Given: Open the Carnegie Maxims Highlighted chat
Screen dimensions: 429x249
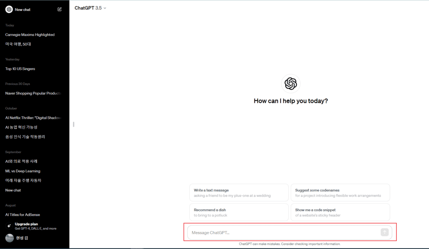Looking at the screenshot, I should click(x=30, y=35).
